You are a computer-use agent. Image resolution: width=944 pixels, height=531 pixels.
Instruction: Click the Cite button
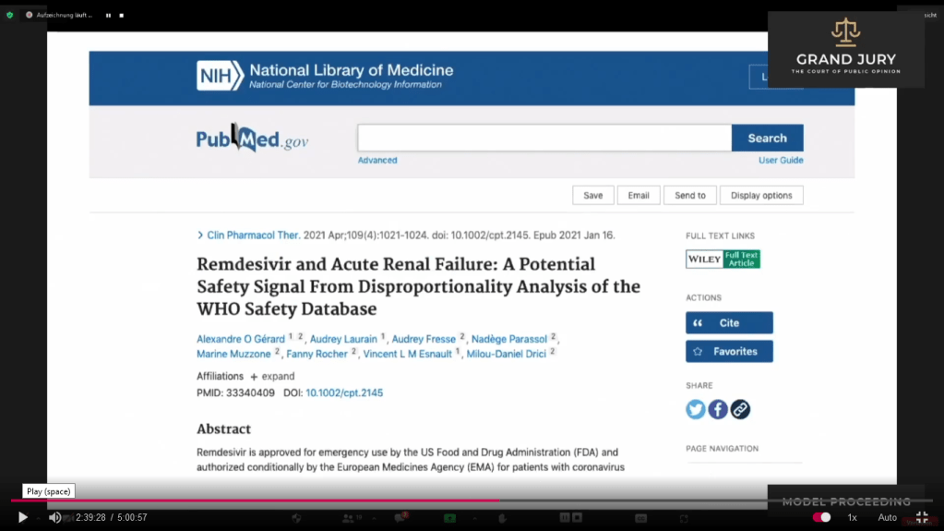[x=729, y=323]
